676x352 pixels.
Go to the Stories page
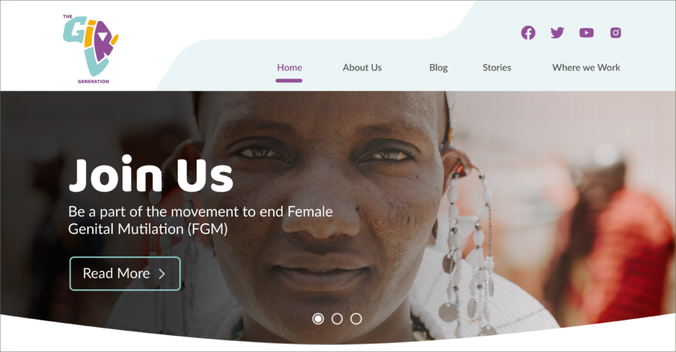point(496,68)
